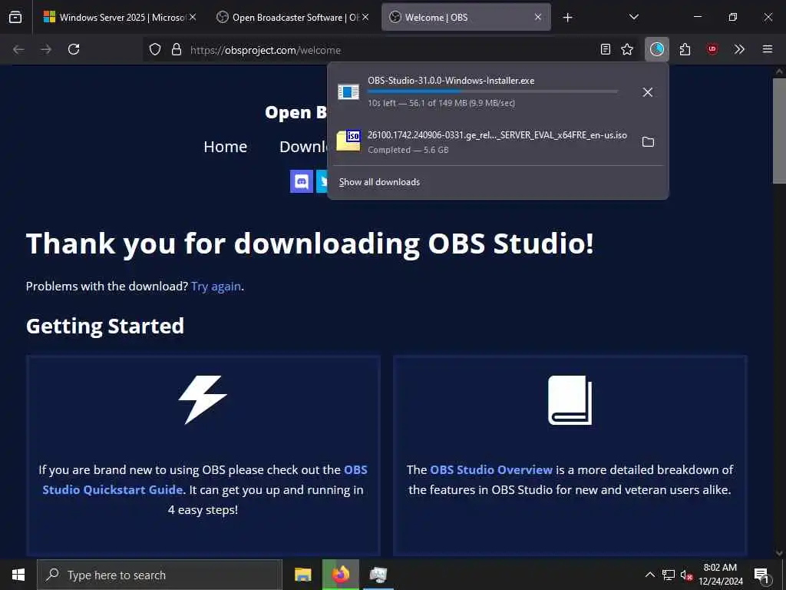The width and height of the screenshot is (786, 590).
Task: Bookmark this page with star icon
Action: (627, 49)
